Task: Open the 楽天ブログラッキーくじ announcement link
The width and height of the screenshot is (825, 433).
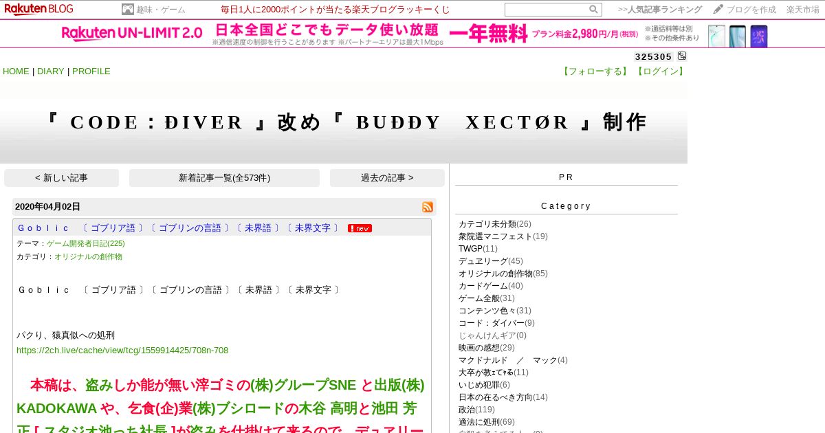Action: pyautogui.click(x=335, y=10)
